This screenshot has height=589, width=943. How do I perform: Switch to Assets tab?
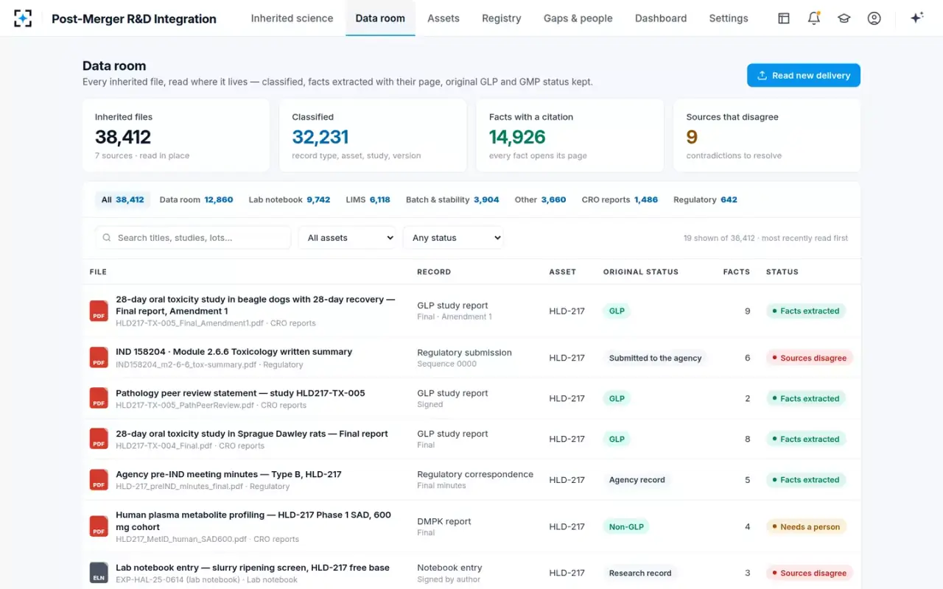tap(444, 18)
